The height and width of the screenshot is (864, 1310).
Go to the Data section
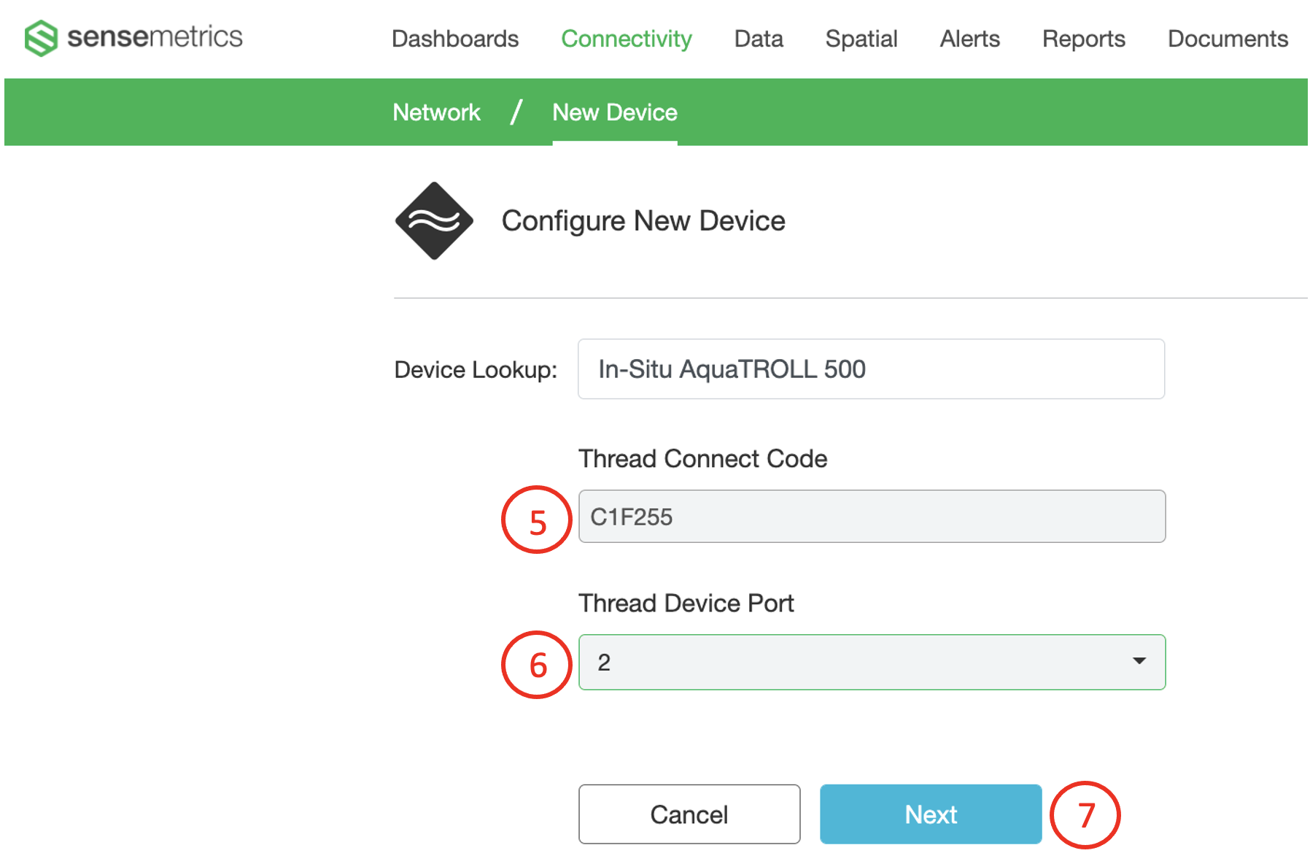pyautogui.click(x=759, y=39)
